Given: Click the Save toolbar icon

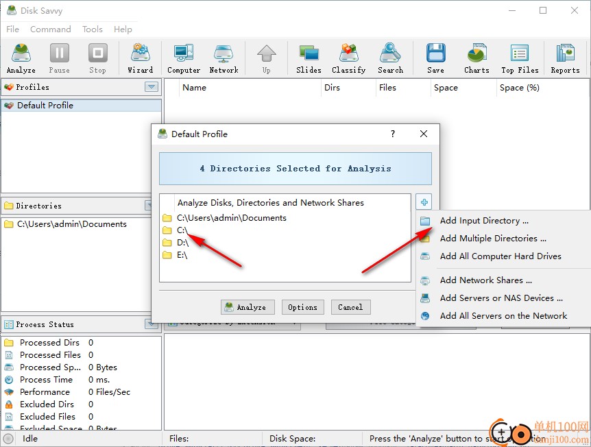Looking at the screenshot, I should (436, 58).
